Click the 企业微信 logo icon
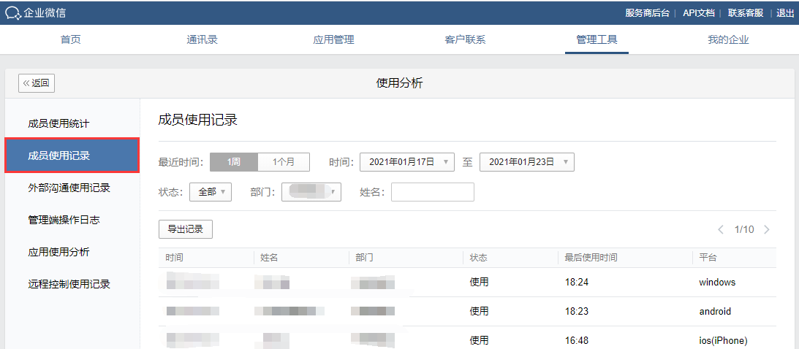 13,13
